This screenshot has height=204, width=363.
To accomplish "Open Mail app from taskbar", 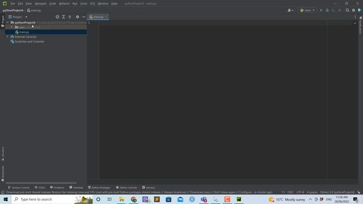I will (180, 199).
